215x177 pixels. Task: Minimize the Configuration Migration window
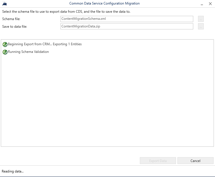[x=202, y=4]
